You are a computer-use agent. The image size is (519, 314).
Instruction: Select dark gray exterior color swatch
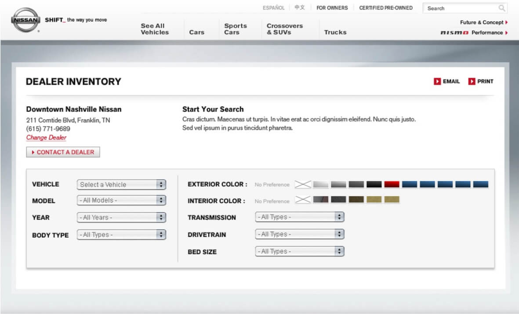[x=356, y=184]
